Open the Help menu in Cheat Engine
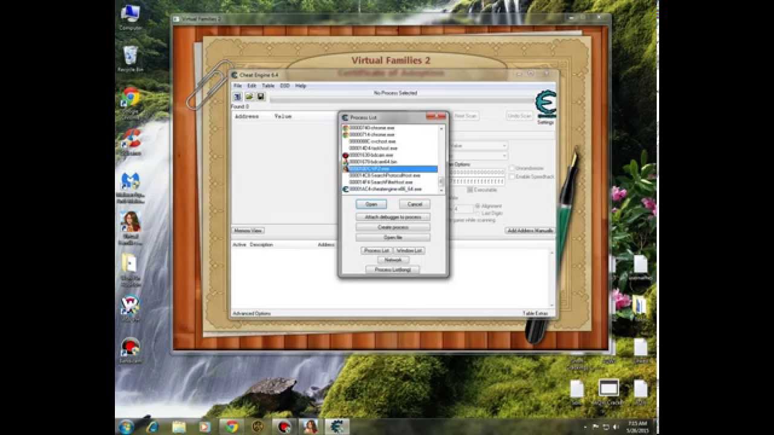The width and height of the screenshot is (774, 435). coord(301,86)
